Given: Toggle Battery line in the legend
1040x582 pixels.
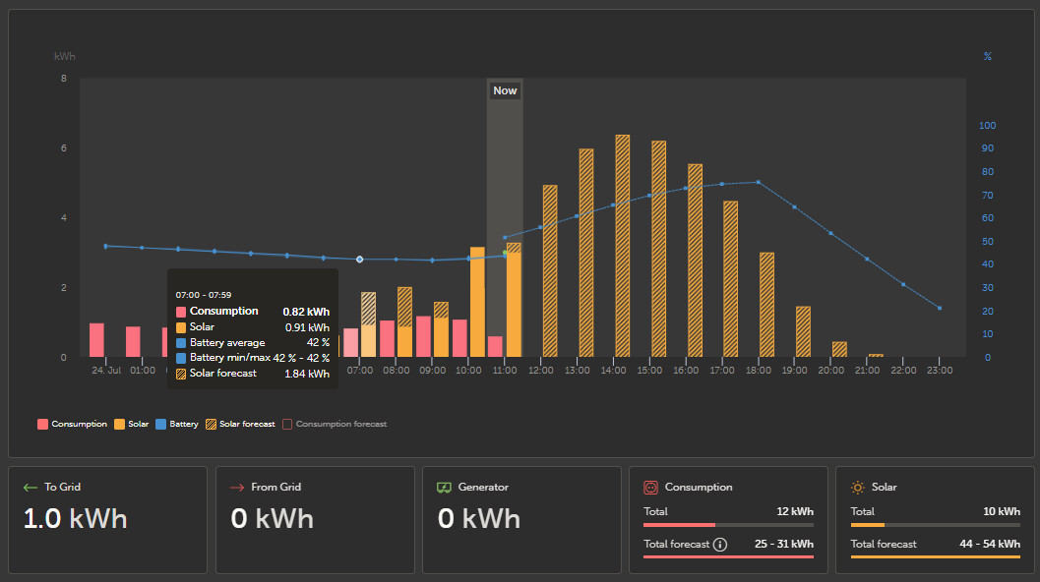Looking at the screenshot, I should [176, 425].
